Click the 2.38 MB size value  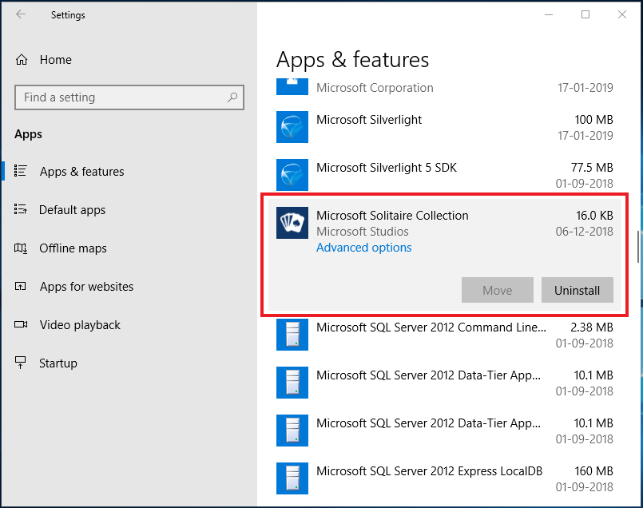(592, 327)
